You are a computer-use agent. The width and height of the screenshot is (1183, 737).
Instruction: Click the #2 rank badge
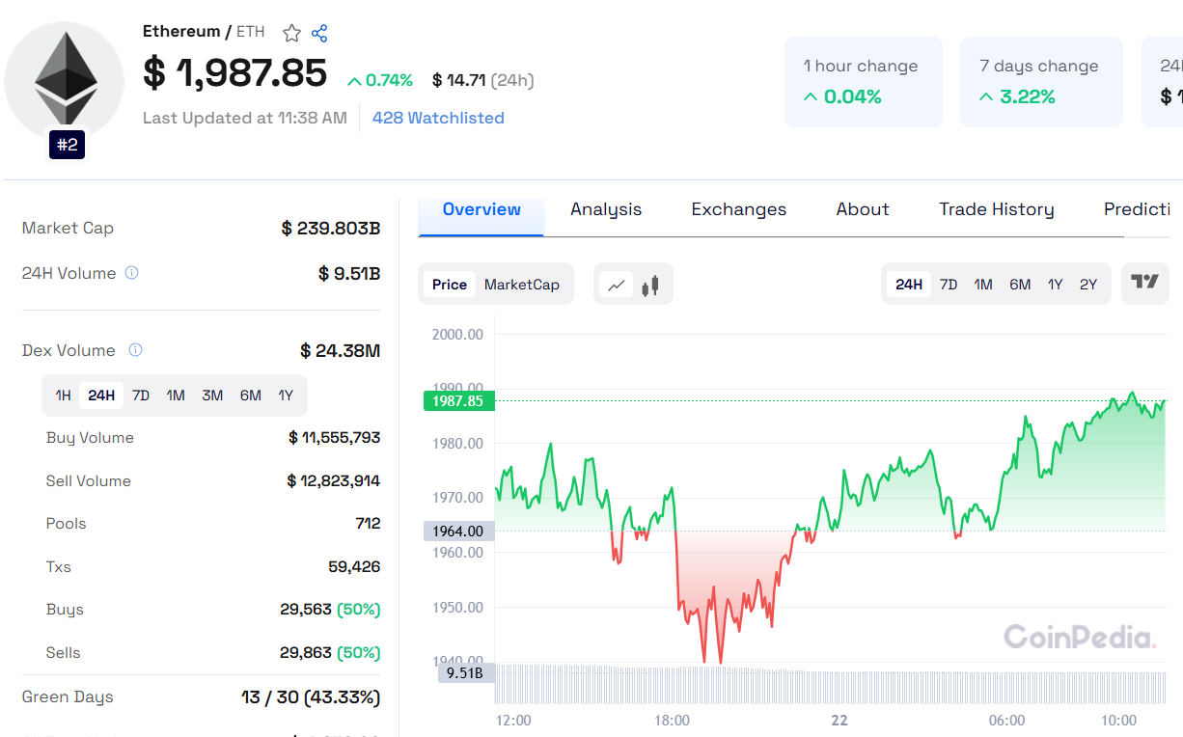[x=68, y=146]
